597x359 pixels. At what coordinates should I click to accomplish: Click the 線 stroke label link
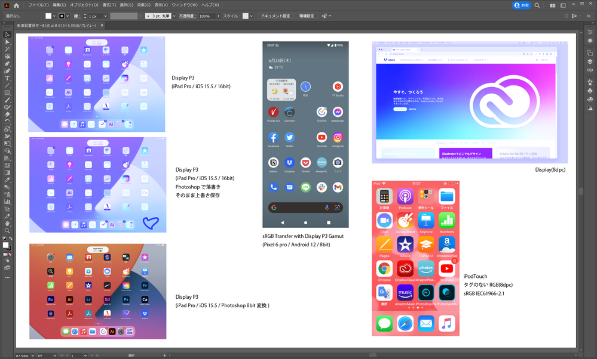(x=77, y=16)
